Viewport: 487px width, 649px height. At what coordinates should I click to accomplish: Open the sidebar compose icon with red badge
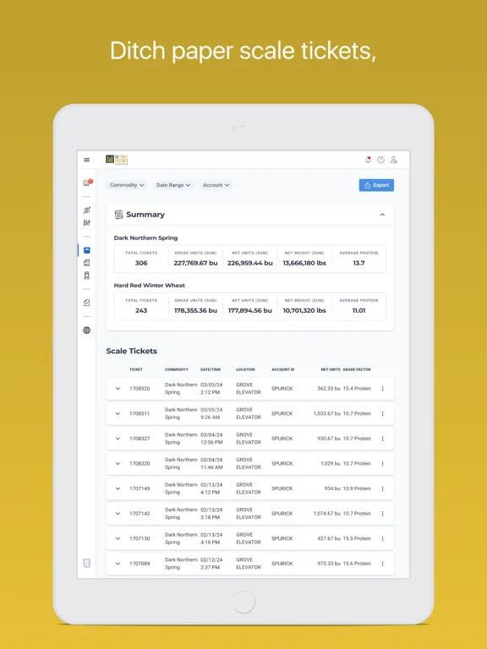[87, 183]
